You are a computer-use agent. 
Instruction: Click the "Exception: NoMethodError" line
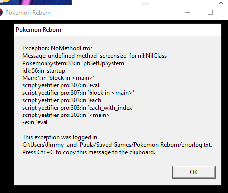coord(57,48)
